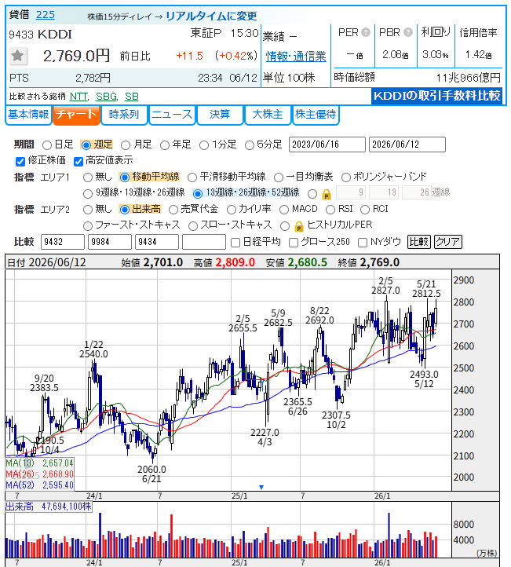
Task: Click the comparison code field 9434
Action: click(157, 242)
